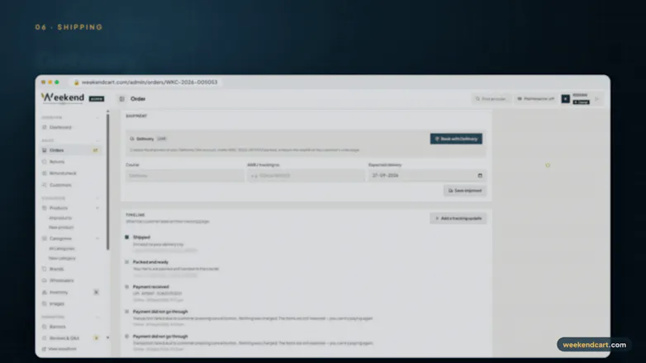Click the Payment received timeline marker

[x=127, y=286]
